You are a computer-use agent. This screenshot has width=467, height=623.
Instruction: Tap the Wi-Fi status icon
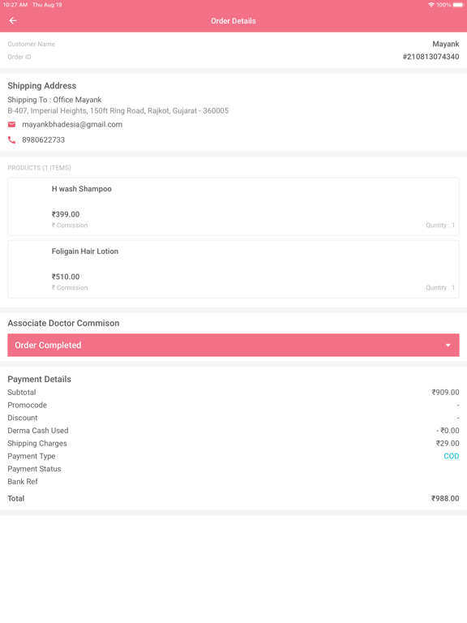click(x=431, y=5)
